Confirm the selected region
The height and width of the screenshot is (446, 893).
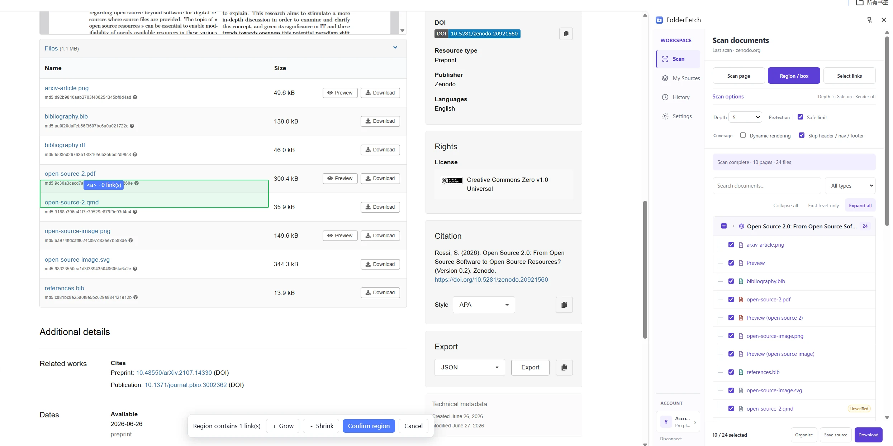tap(369, 426)
